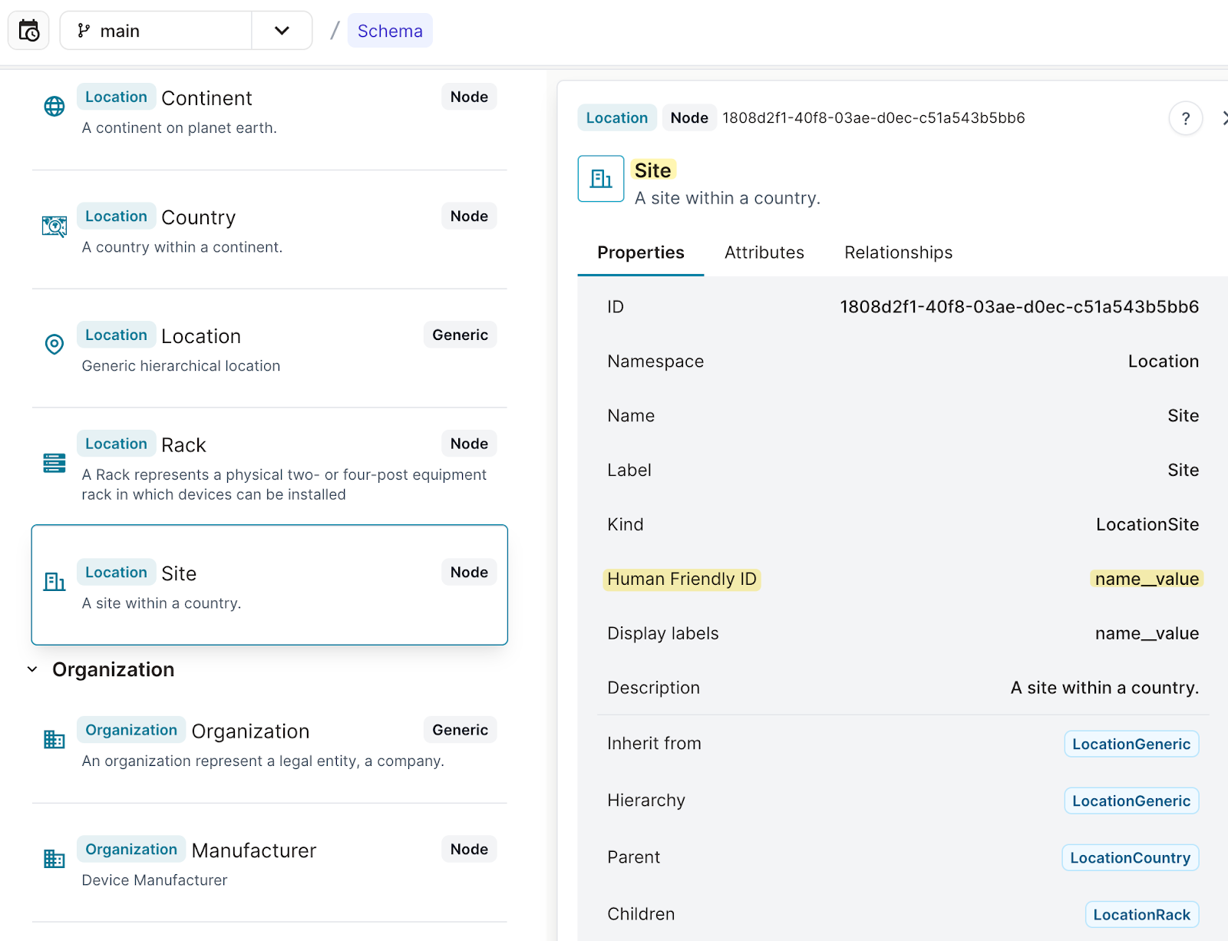Click the rack server icon
The height and width of the screenshot is (941, 1228).
[x=54, y=464]
